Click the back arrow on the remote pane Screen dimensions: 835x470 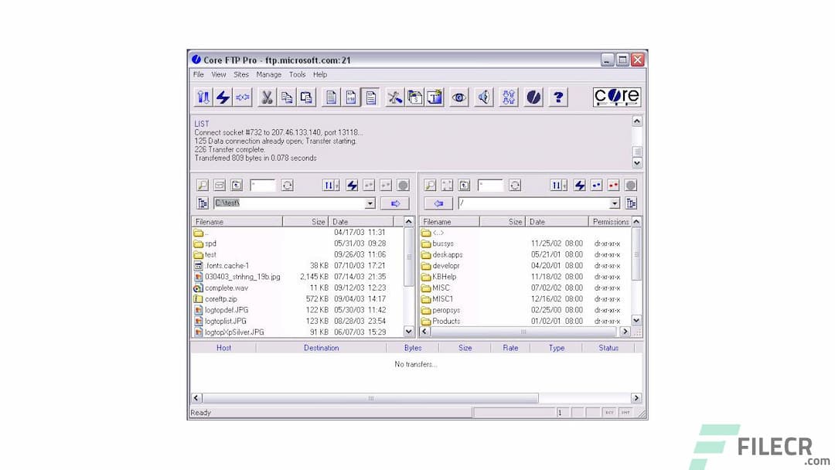pos(438,203)
